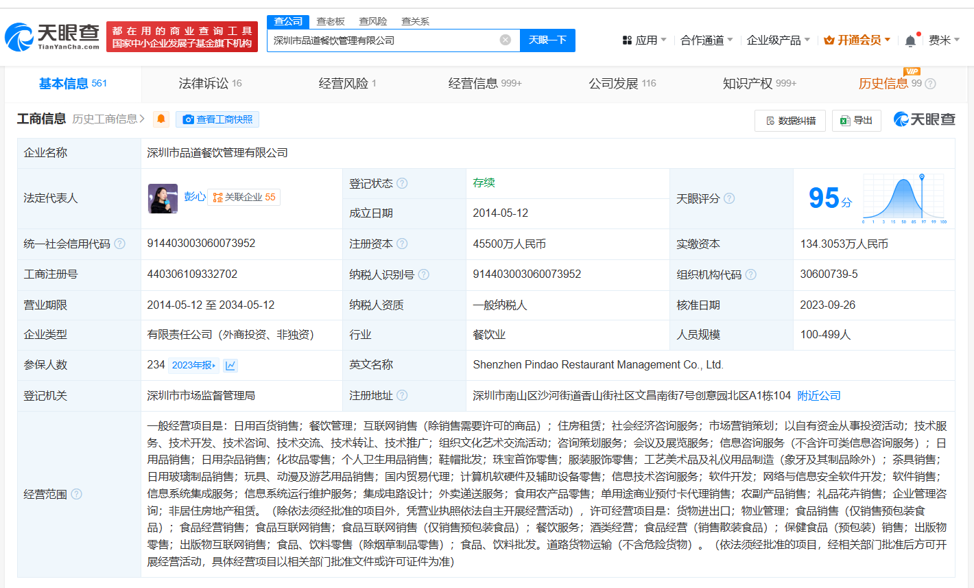This screenshot has width=974, height=588.
Task: Click the 天眼一下 search button
Action: tap(547, 40)
